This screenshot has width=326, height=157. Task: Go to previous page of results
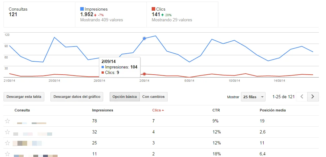(302, 97)
